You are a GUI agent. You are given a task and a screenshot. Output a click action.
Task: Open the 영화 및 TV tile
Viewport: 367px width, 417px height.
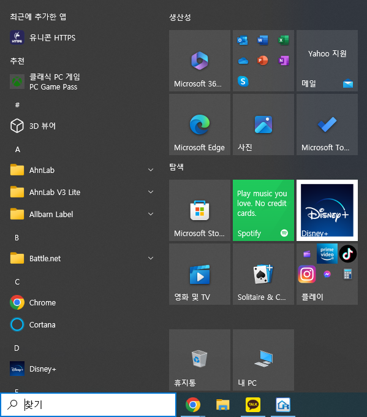200,274
